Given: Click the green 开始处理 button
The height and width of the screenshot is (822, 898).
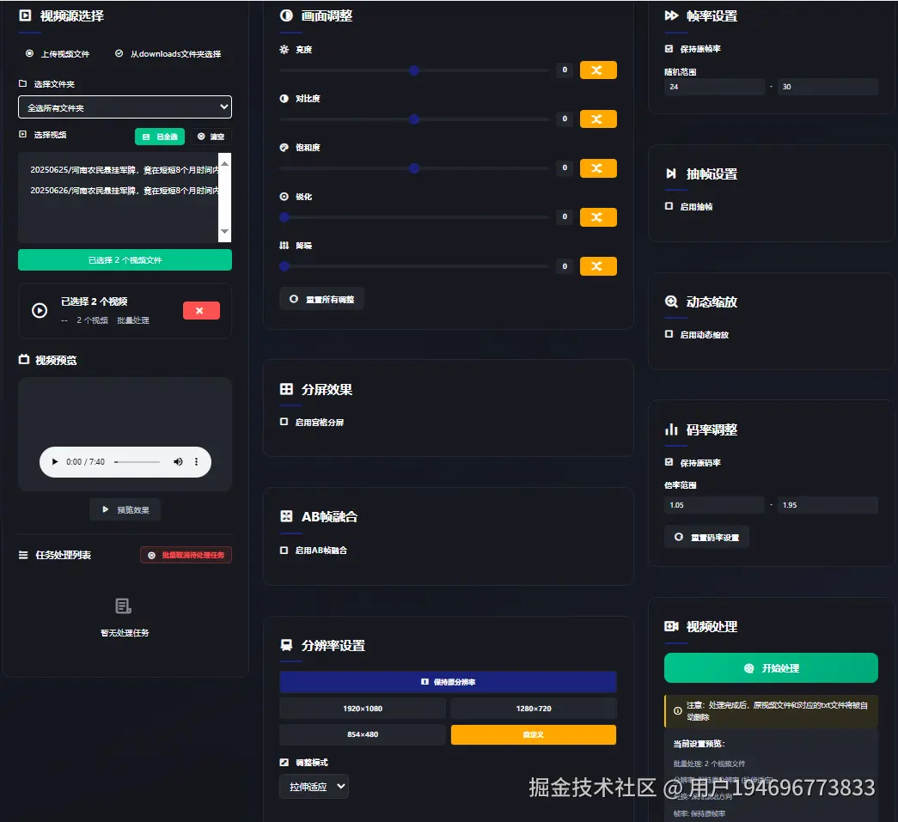Looking at the screenshot, I should pos(770,667).
